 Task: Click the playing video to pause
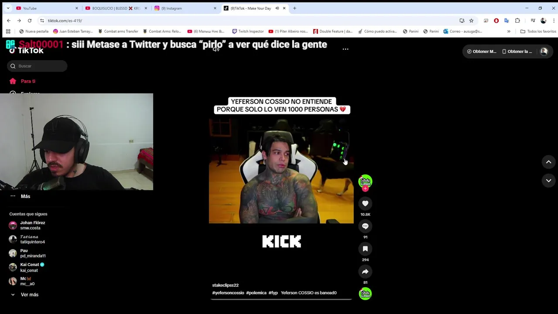pos(281,171)
